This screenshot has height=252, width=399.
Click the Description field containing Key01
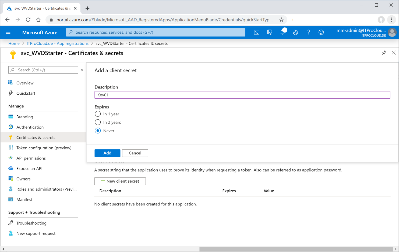tap(242, 95)
